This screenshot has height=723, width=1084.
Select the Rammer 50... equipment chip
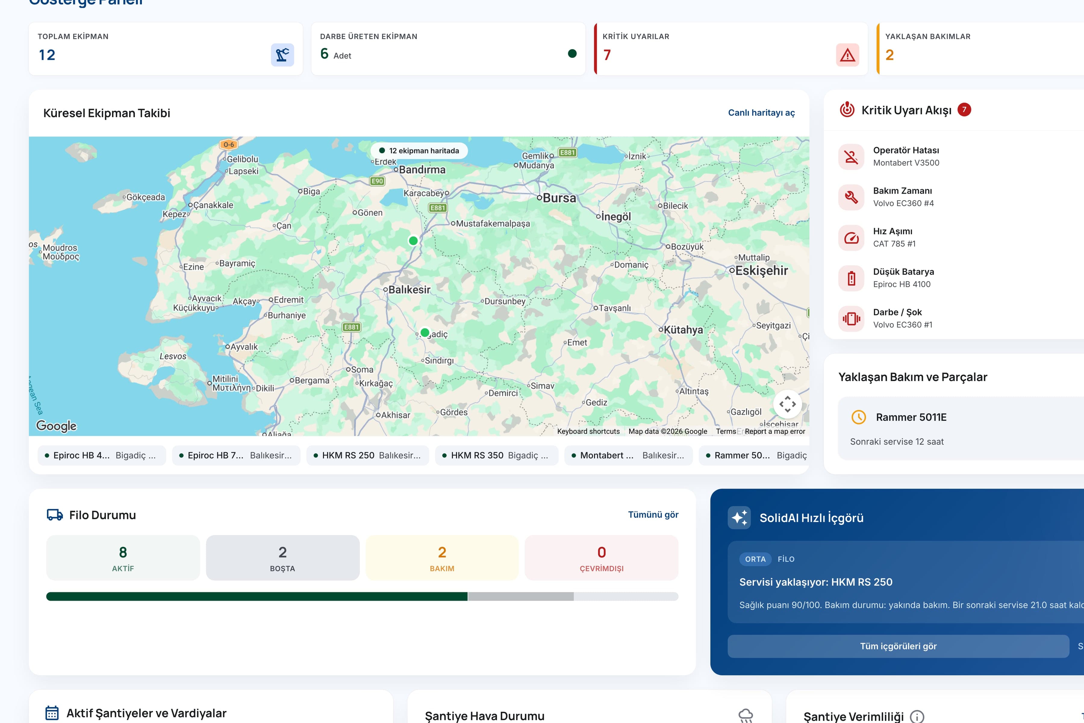754,455
